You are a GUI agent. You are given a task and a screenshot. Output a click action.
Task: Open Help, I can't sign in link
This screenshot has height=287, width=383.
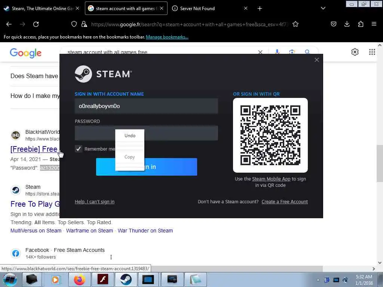[95, 202]
